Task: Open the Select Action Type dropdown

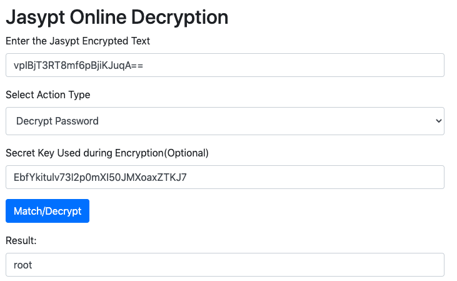Action: pyautogui.click(x=224, y=121)
